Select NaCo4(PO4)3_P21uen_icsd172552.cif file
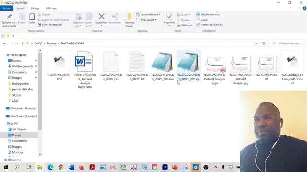The width and height of the screenshot is (307, 172). point(292,68)
